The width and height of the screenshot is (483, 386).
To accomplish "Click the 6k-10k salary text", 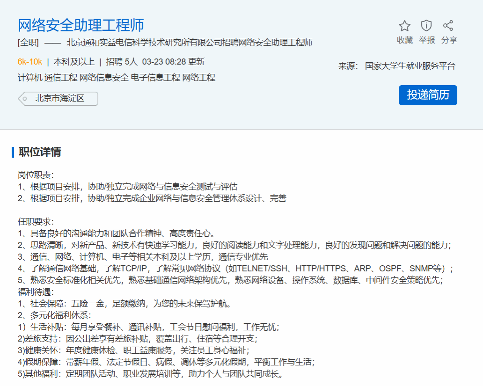I will 30,62.
